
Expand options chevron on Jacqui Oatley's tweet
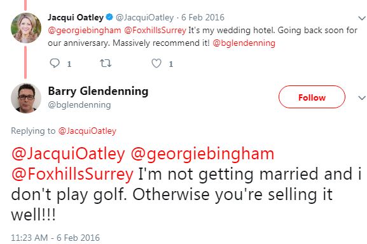coord(362,18)
